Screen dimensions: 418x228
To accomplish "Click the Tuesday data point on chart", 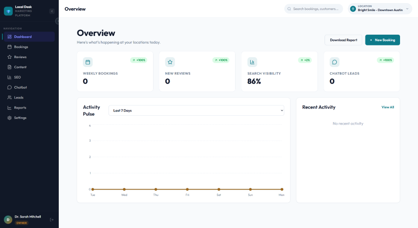I will (93, 189).
